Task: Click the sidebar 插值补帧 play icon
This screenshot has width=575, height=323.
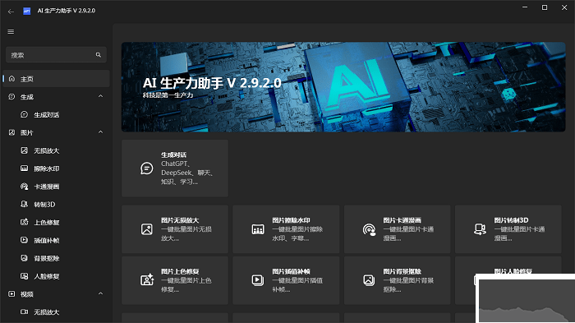Action: [x=24, y=240]
